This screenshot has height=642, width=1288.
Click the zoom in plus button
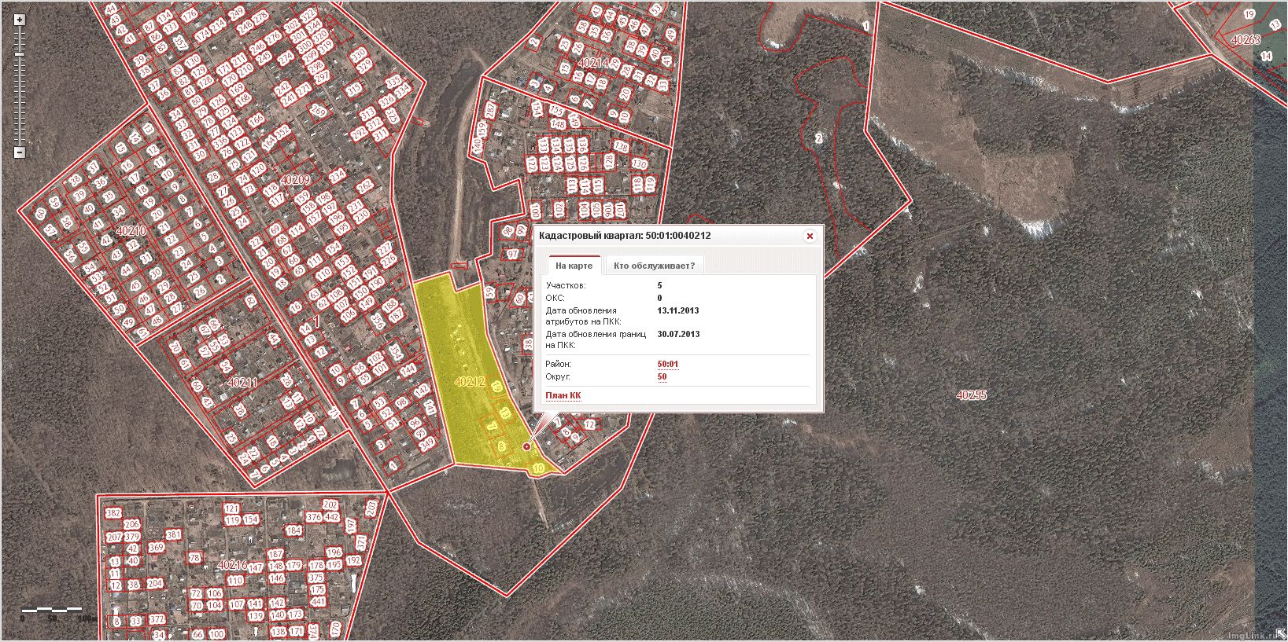tap(20, 20)
